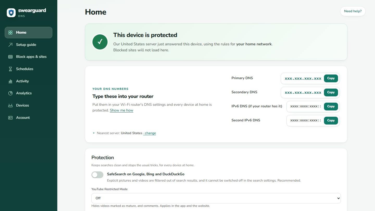Copy the Primary DNS address
Viewport: 375px width, 211px height.
(331, 78)
